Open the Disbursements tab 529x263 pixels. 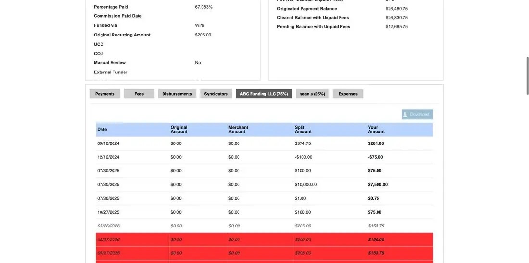[177, 94]
